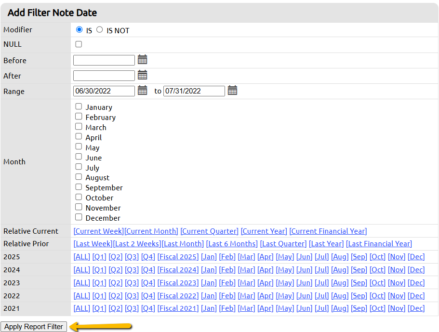
Task: Click Range end field showing 07/31/2022
Action: (x=194, y=91)
